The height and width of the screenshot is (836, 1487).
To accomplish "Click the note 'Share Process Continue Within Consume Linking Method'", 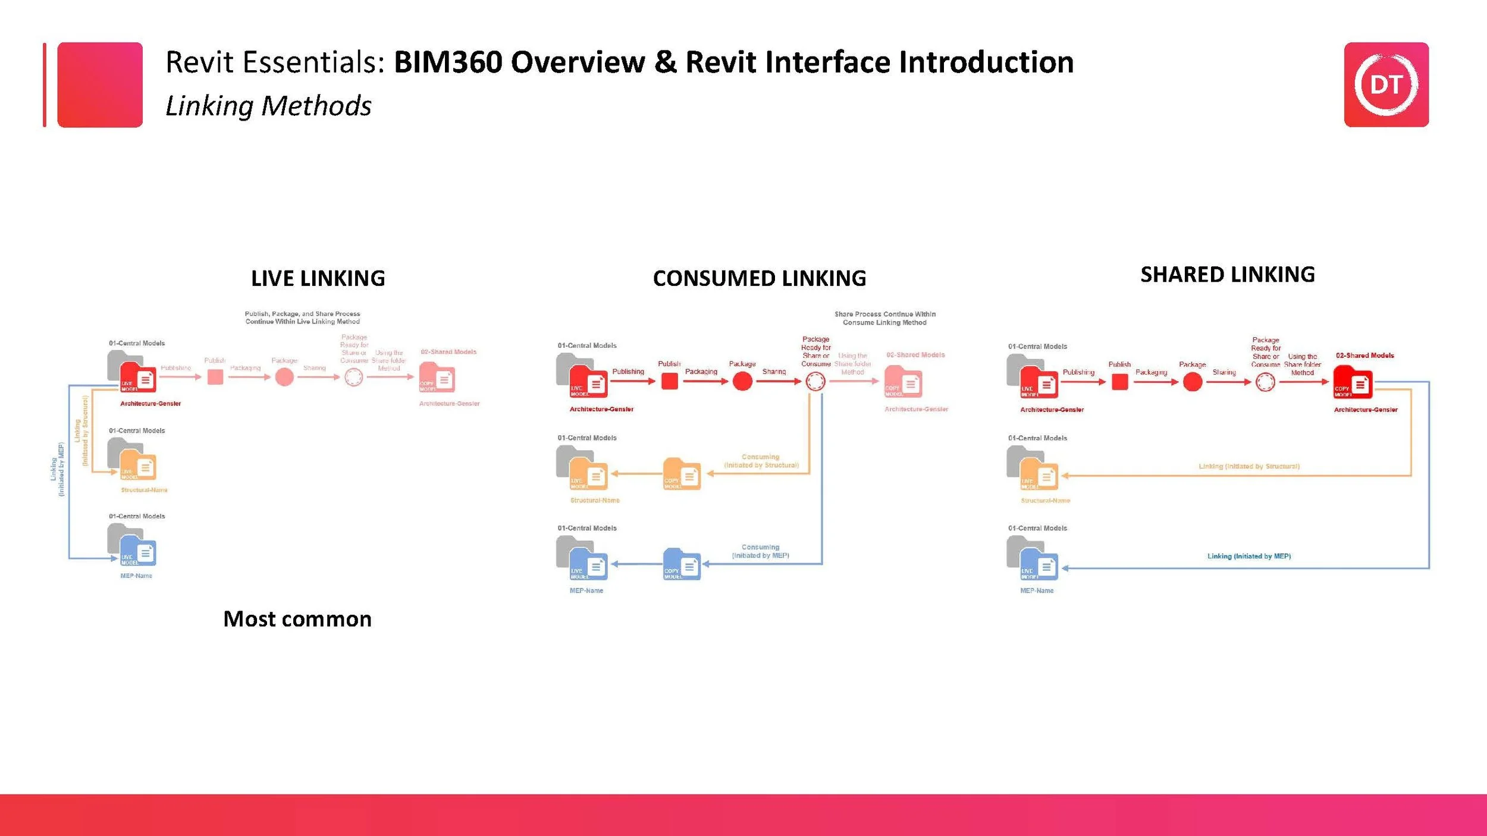I will (x=885, y=318).
